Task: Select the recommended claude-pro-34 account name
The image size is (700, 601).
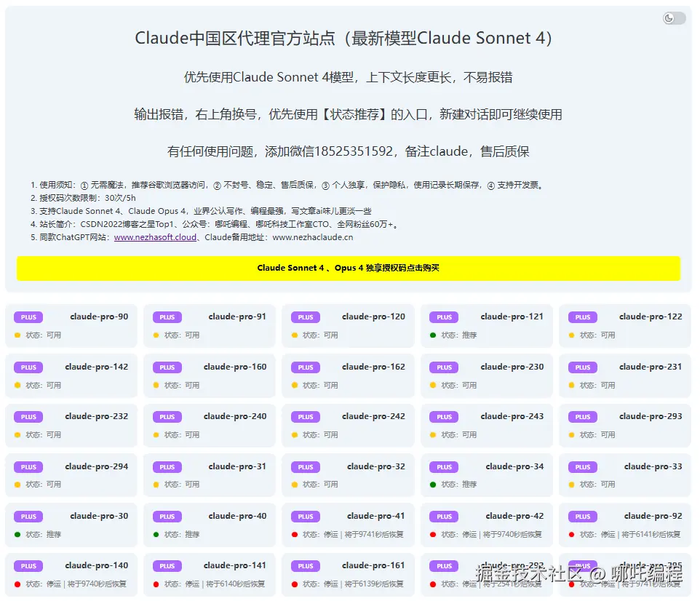Action: [x=514, y=466]
